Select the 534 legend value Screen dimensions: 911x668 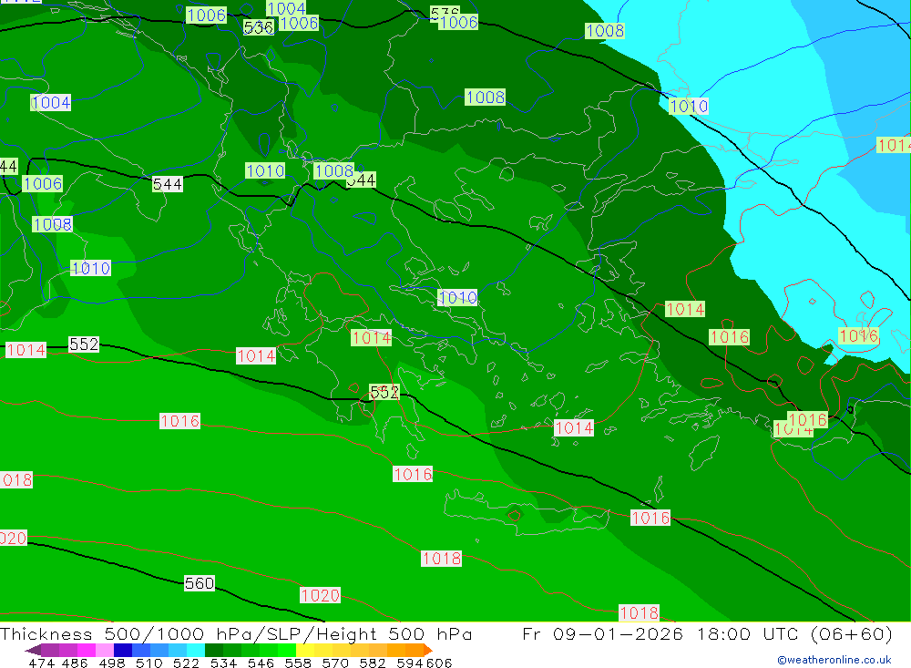click(x=223, y=663)
